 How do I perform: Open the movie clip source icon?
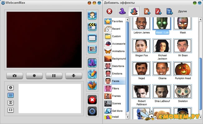92,26
